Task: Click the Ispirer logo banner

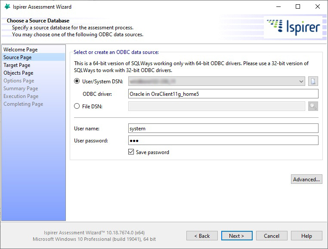Action: (x=293, y=28)
